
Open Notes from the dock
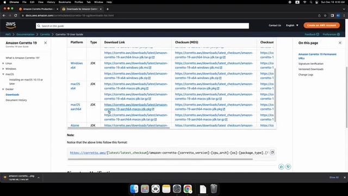point(166,189)
